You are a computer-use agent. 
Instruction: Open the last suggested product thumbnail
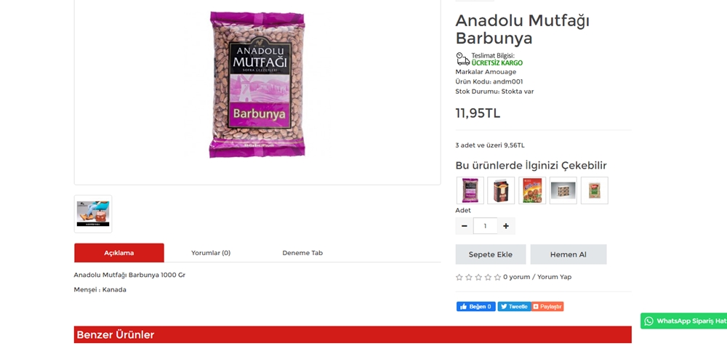coord(595,190)
